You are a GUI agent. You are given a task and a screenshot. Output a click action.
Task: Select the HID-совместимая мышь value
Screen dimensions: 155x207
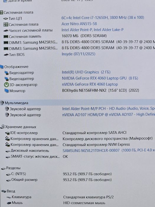(84, 203)
